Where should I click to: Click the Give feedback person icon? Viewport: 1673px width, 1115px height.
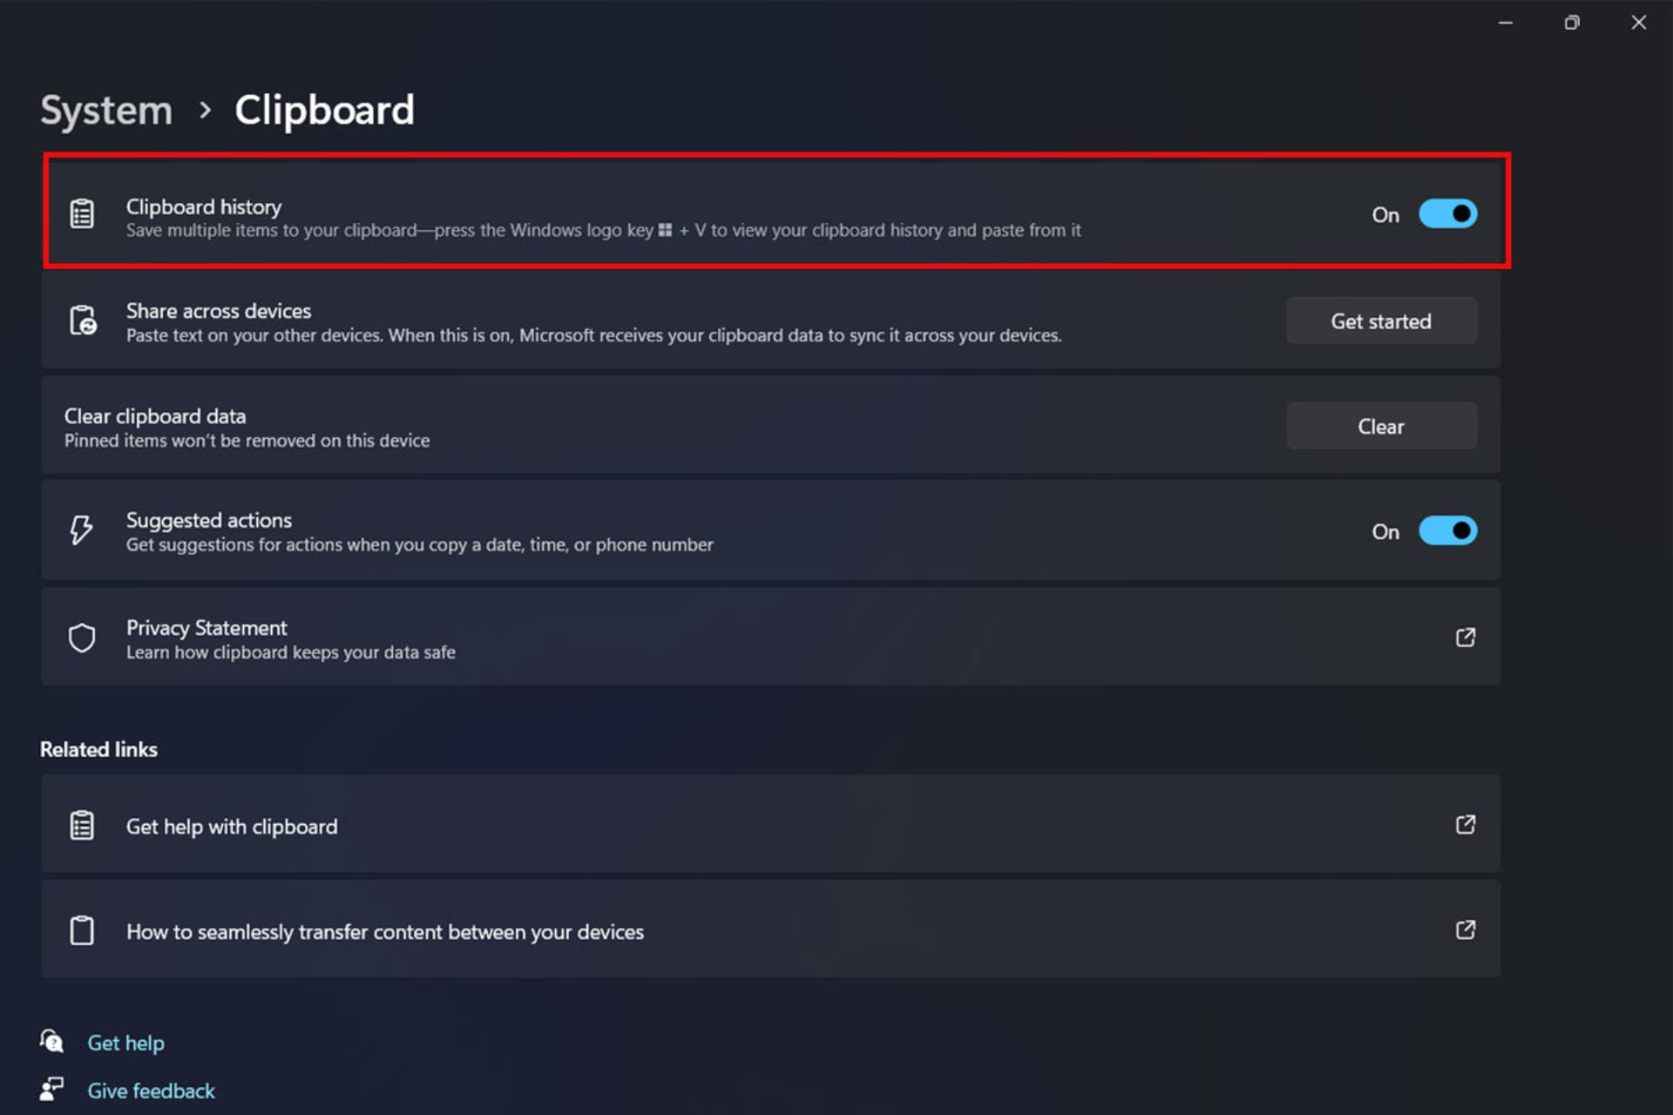[x=51, y=1089]
